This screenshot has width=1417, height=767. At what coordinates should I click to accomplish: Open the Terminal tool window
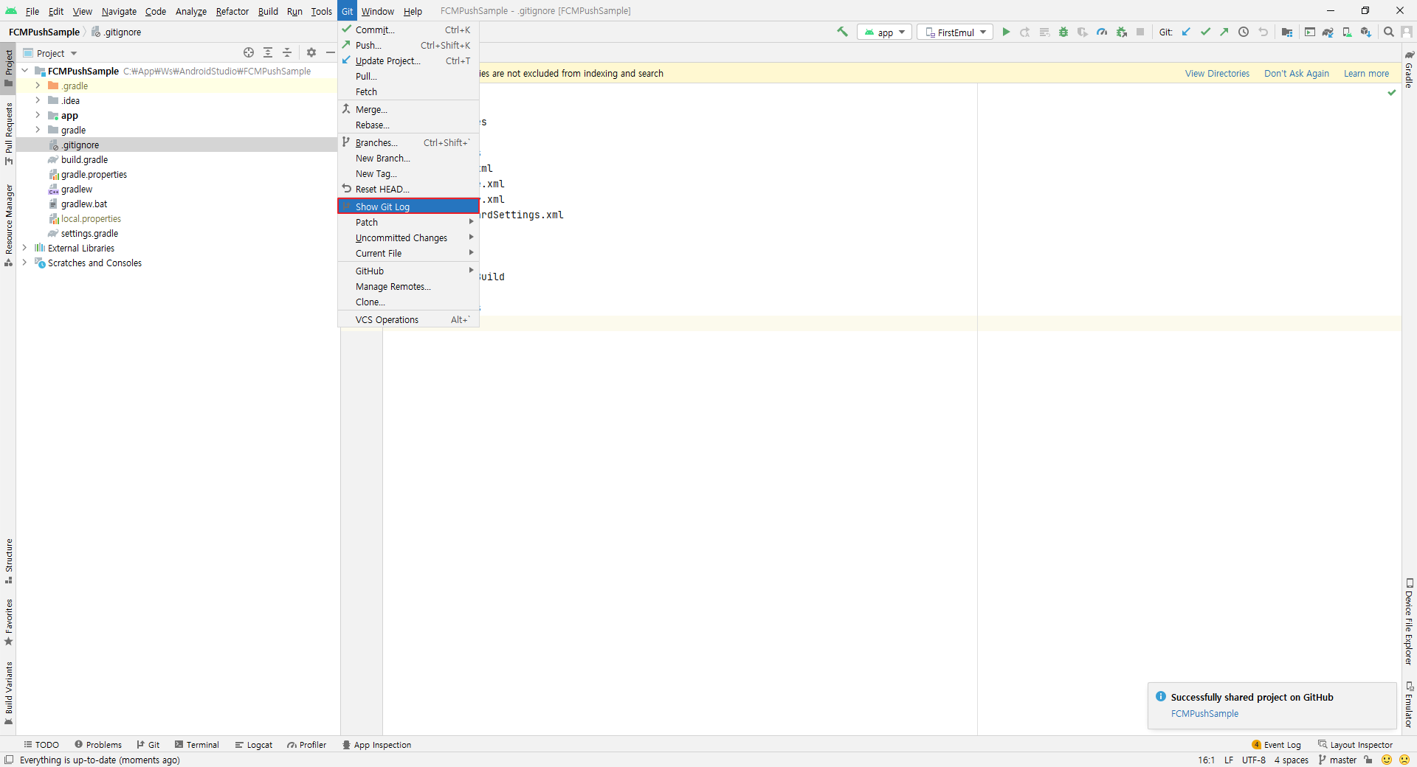click(197, 745)
